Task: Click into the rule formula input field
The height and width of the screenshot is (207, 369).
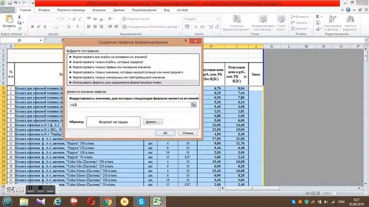Action: tap(130, 105)
